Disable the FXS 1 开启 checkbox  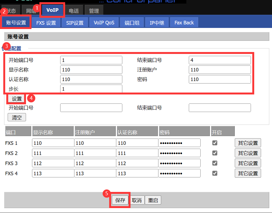click(x=215, y=143)
